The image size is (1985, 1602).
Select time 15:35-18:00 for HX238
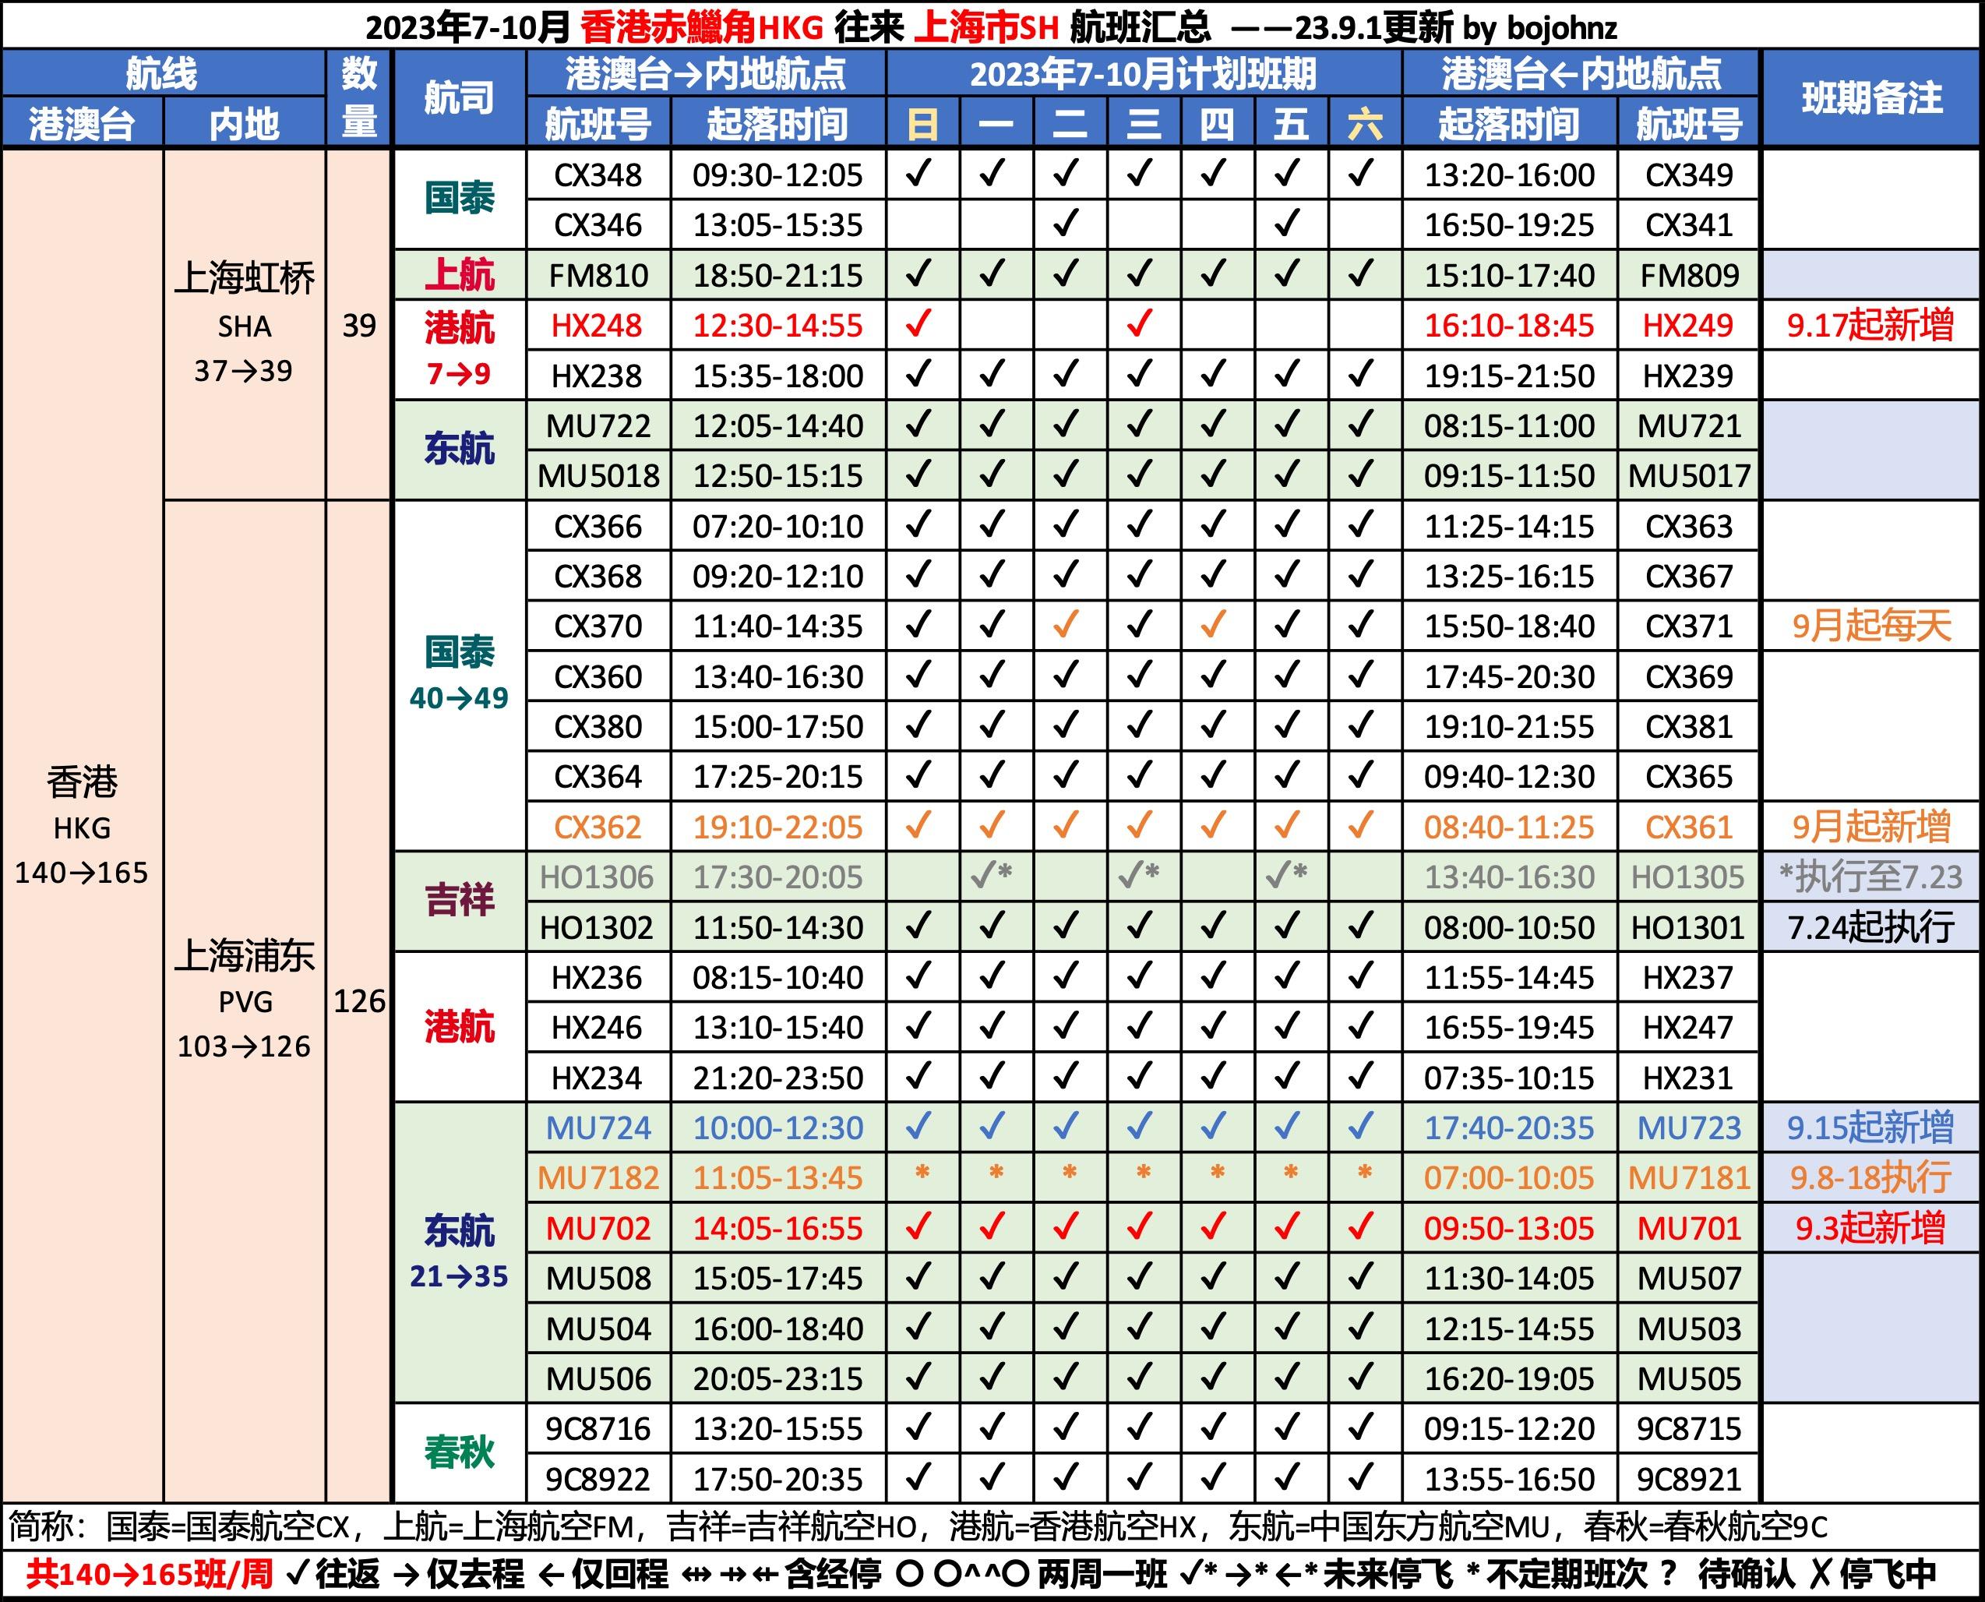pyautogui.click(x=777, y=376)
